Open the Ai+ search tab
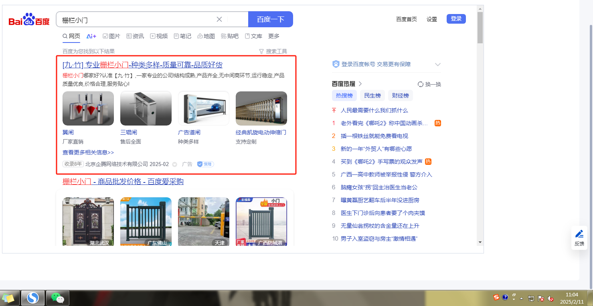Screen dimensions: 593x306 [91, 36]
